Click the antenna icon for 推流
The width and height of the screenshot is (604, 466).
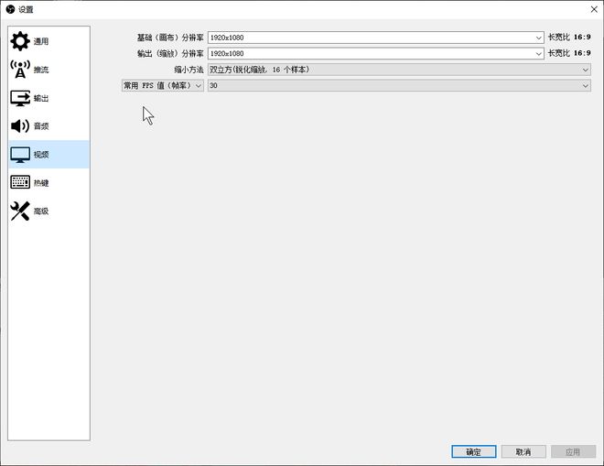[x=19, y=70]
